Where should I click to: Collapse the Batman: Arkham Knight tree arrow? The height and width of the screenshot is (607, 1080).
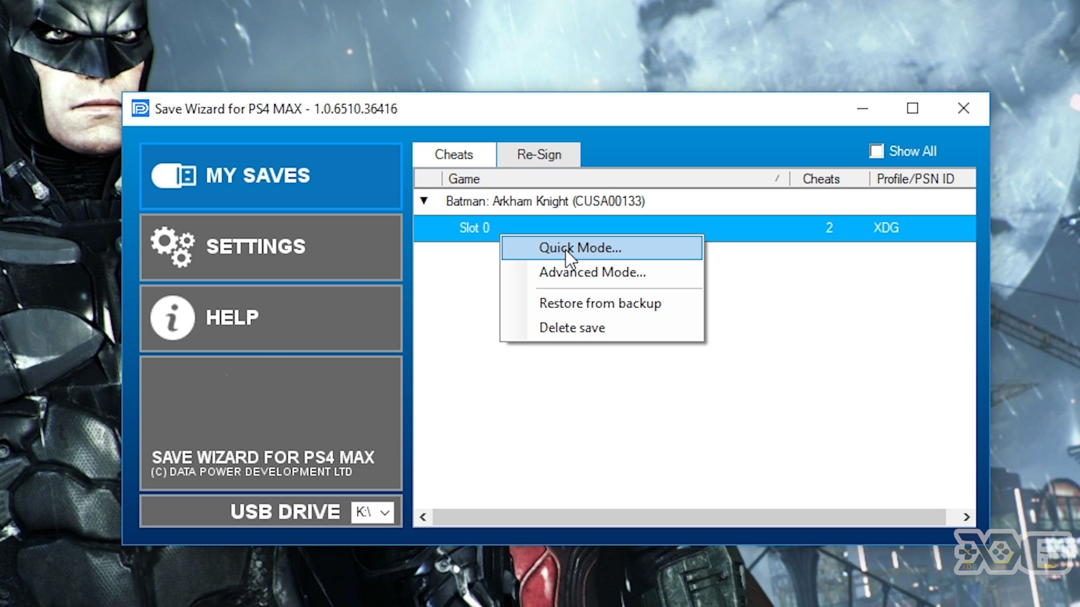[424, 201]
